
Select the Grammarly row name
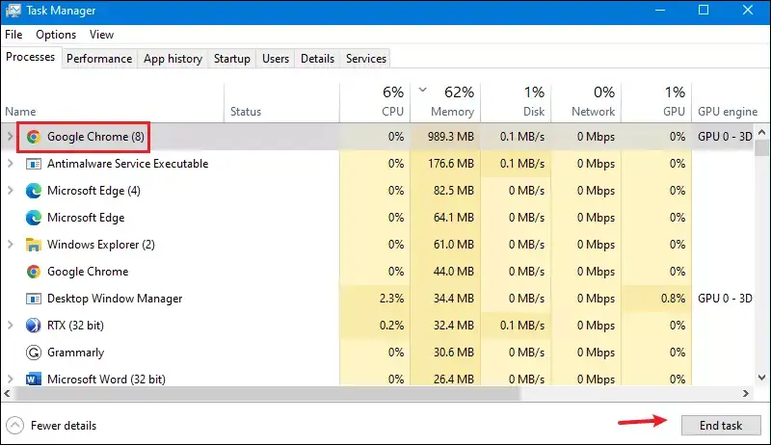[x=76, y=353]
